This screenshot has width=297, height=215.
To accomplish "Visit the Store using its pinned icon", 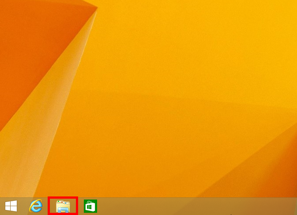I will [x=90, y=206].
